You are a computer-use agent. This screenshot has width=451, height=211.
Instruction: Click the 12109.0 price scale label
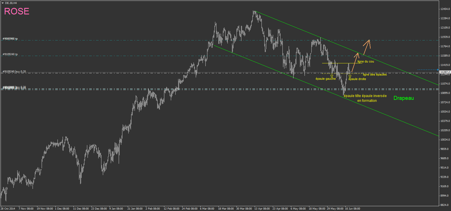coord(445,28)
